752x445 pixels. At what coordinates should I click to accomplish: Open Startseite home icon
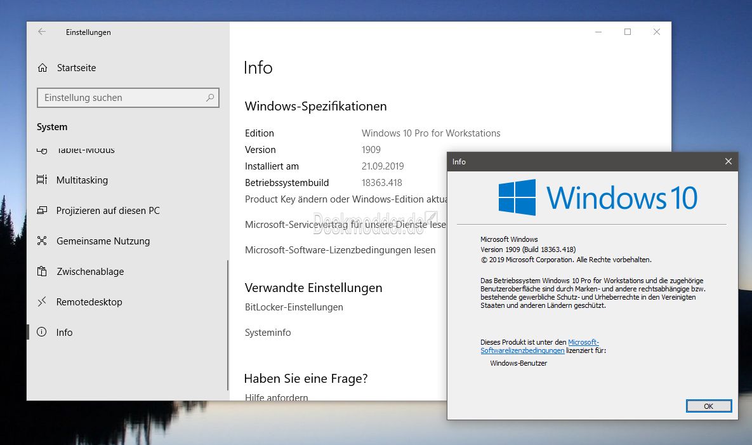tap(43, 68)
